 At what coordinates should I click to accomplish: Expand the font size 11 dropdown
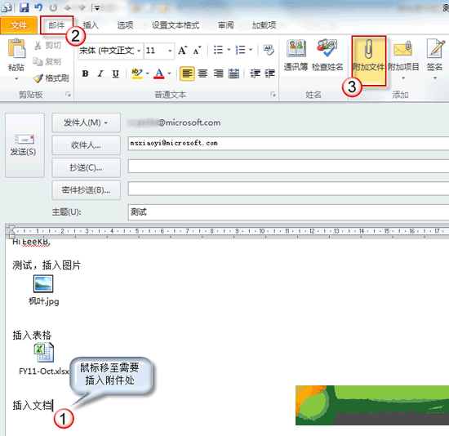[x=170, y=51]
